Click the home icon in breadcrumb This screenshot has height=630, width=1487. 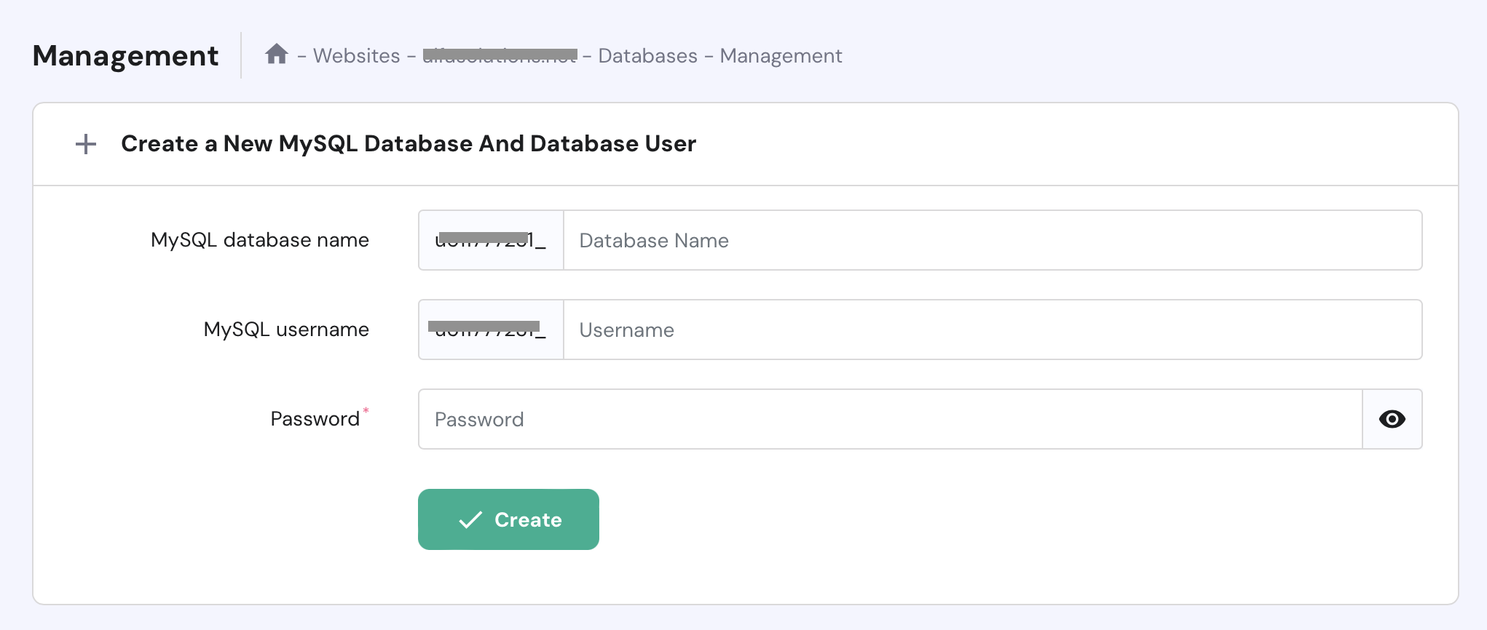tap(276, 55)
